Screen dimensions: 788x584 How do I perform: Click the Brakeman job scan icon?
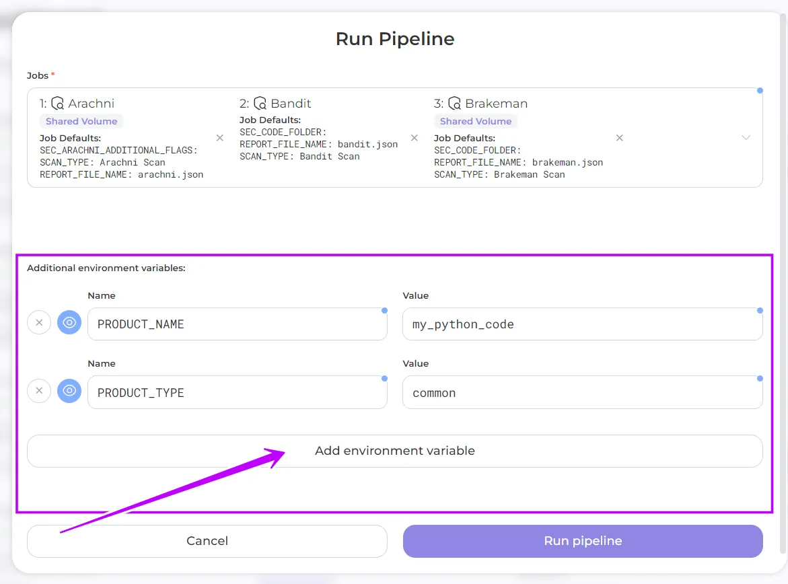pos(454,104)
